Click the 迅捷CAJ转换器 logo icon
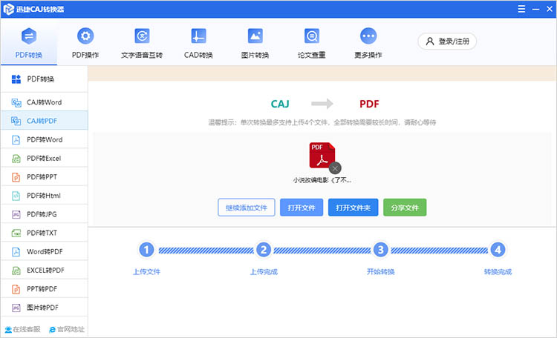 (x=8, y=9)
